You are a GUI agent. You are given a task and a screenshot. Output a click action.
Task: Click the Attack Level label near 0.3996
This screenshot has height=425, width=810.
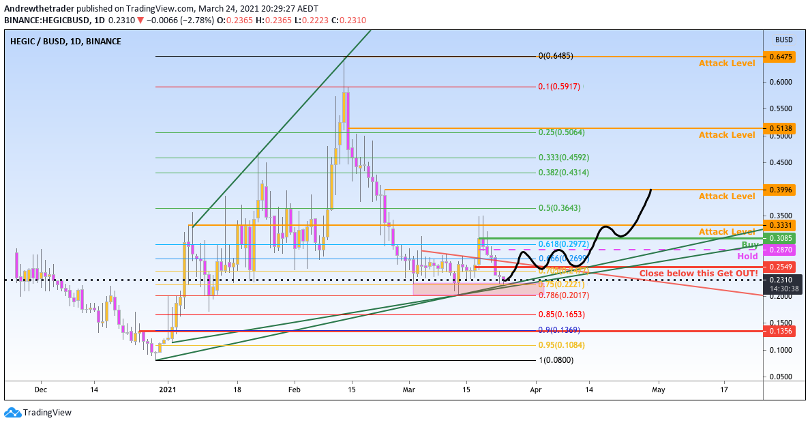click(727, 196)
